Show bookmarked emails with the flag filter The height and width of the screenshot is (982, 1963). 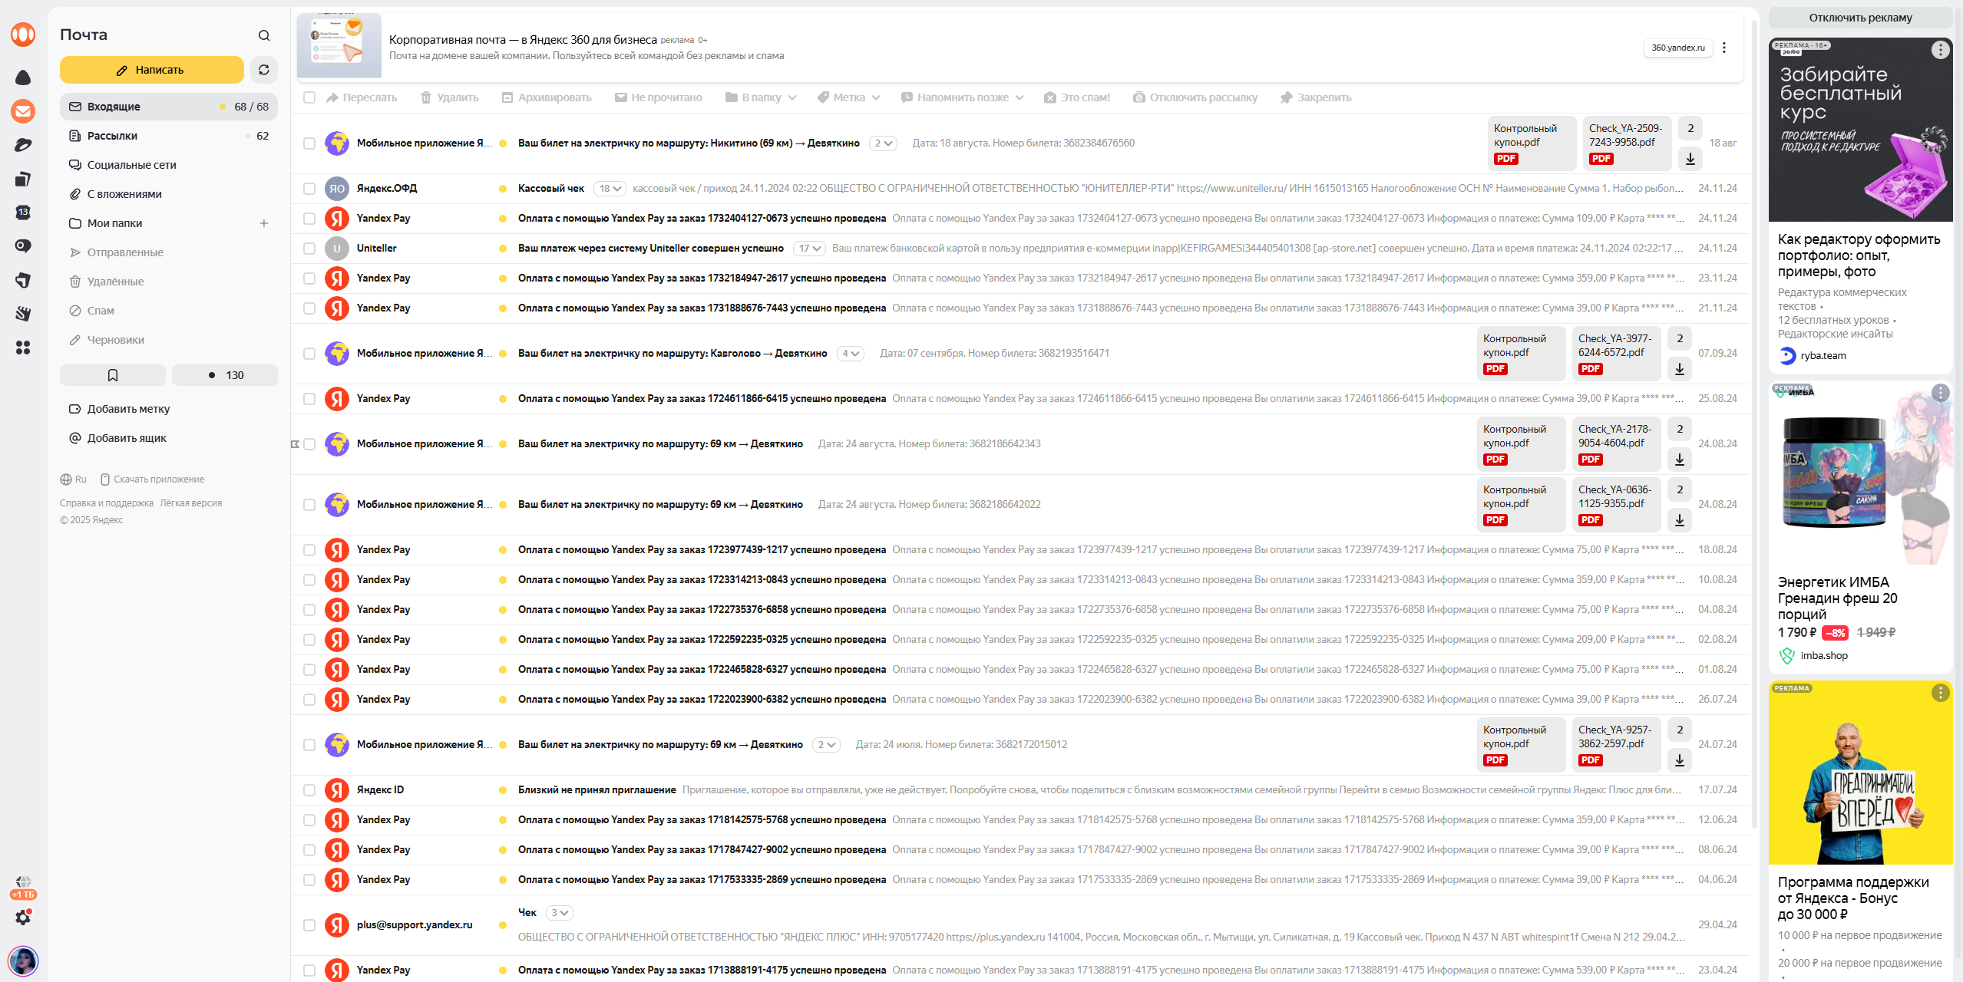tap(113, 375)
